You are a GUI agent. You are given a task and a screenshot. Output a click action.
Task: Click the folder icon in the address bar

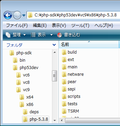[30, 15]
